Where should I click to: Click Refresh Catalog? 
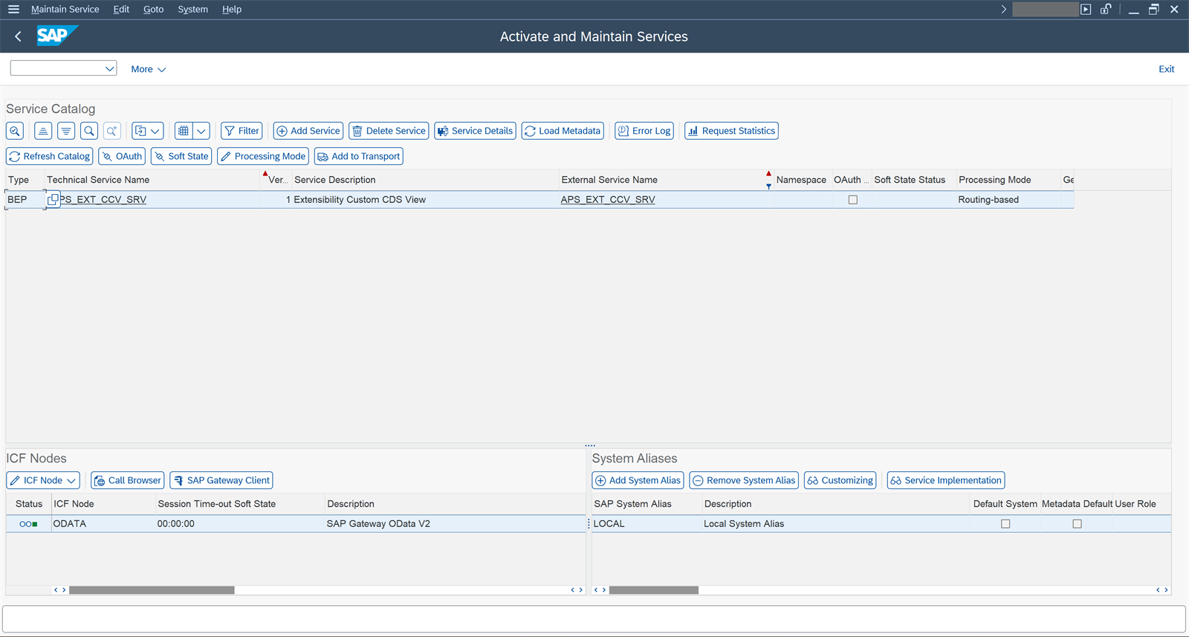click(50, 156)
